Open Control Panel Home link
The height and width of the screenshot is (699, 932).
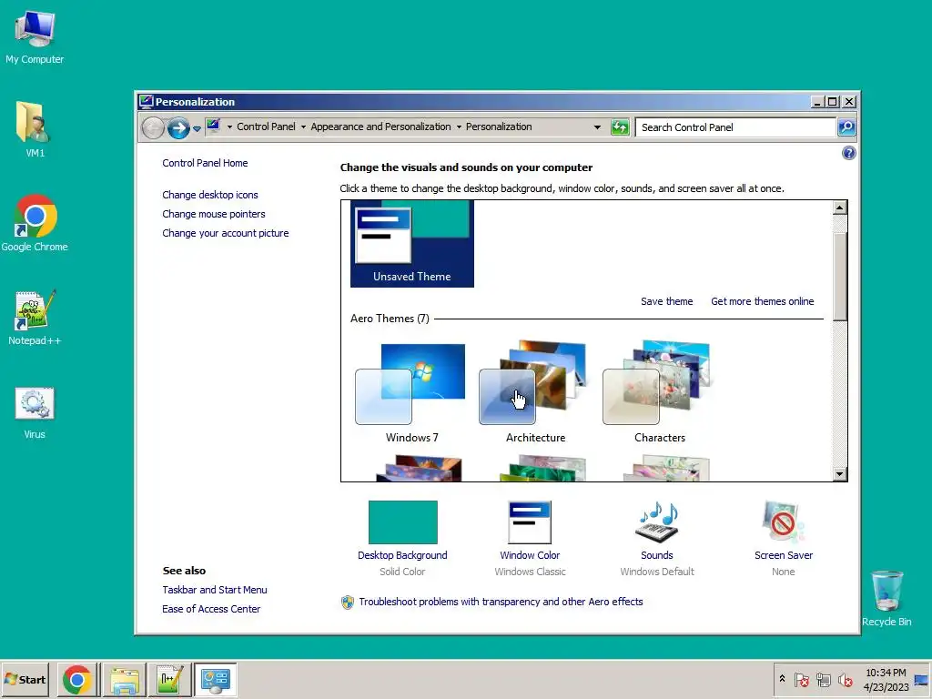[205, 163]
